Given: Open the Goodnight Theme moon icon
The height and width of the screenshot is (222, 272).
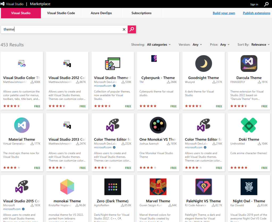Looking at the screenshot, I should [203, 64].
